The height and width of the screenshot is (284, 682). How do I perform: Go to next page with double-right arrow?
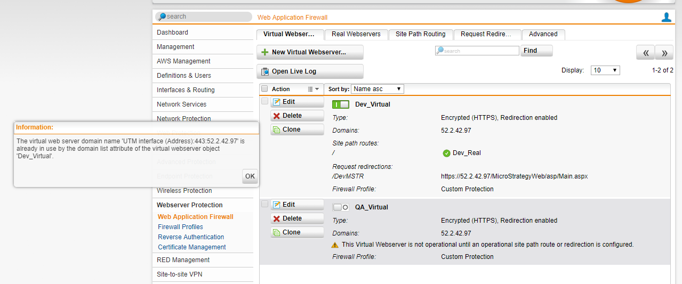point(664,53)
